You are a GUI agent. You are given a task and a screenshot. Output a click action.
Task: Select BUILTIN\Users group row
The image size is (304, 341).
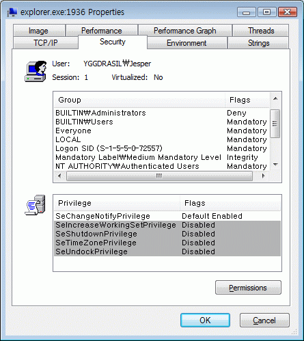(162, 122)
